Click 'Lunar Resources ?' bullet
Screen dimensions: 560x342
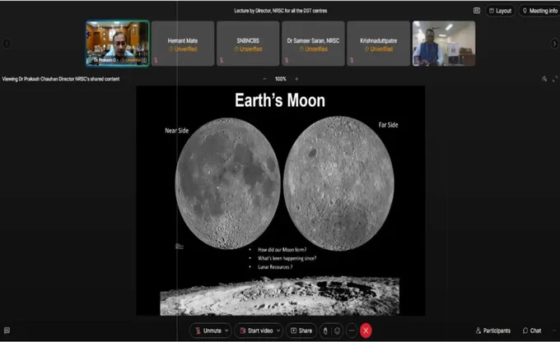(275, 266)
